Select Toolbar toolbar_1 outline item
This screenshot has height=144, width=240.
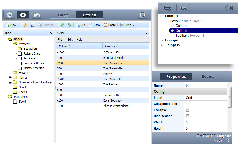[x=190, y=35]
